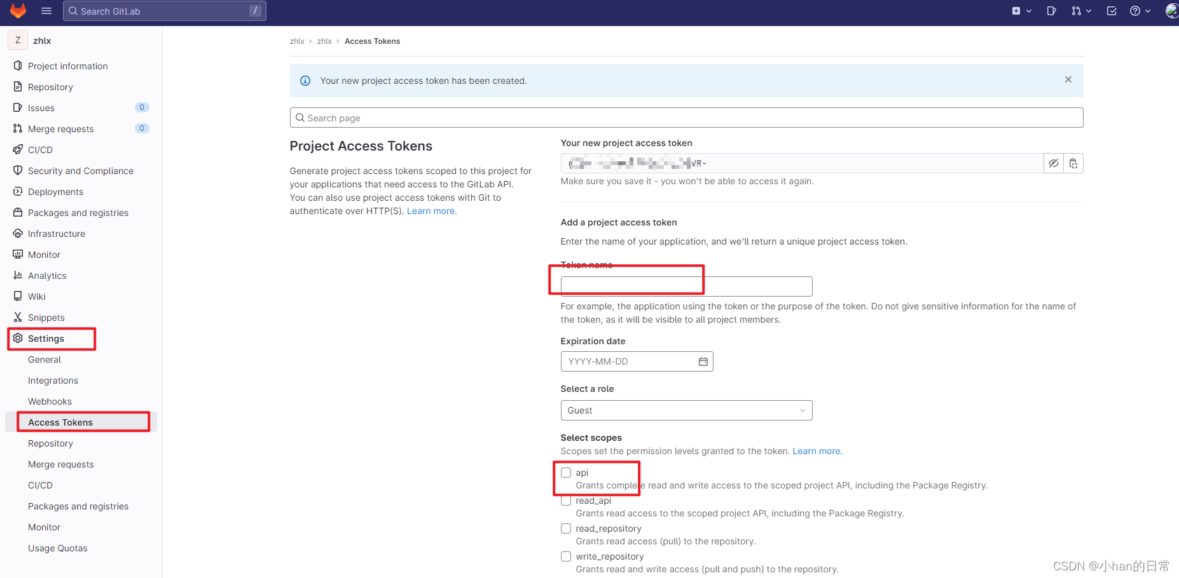
Task: Click the Repository sidebar icon
Action: click(18, 86)
